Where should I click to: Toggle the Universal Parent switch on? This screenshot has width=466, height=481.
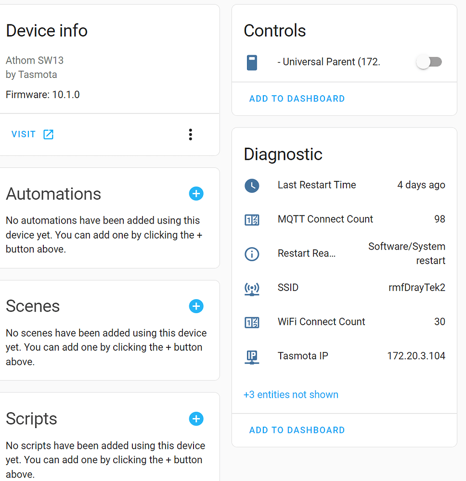[x=429, y=62]
